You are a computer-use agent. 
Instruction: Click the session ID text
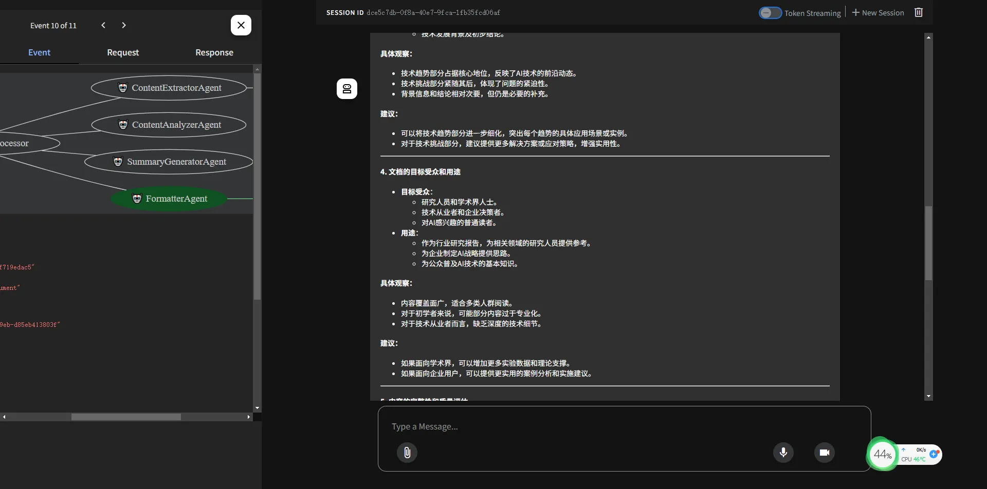(x=433, y=12)
